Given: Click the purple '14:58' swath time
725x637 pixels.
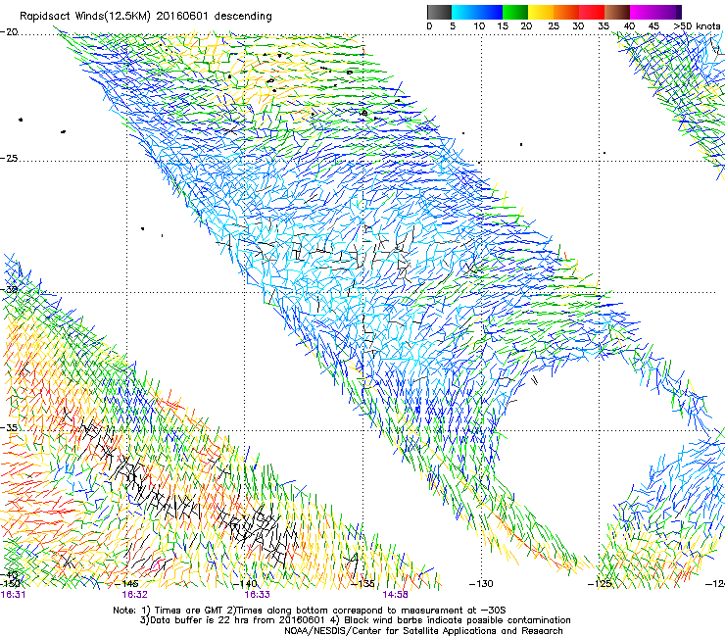Looking at the screenshot, I should [x=395, y=595].
